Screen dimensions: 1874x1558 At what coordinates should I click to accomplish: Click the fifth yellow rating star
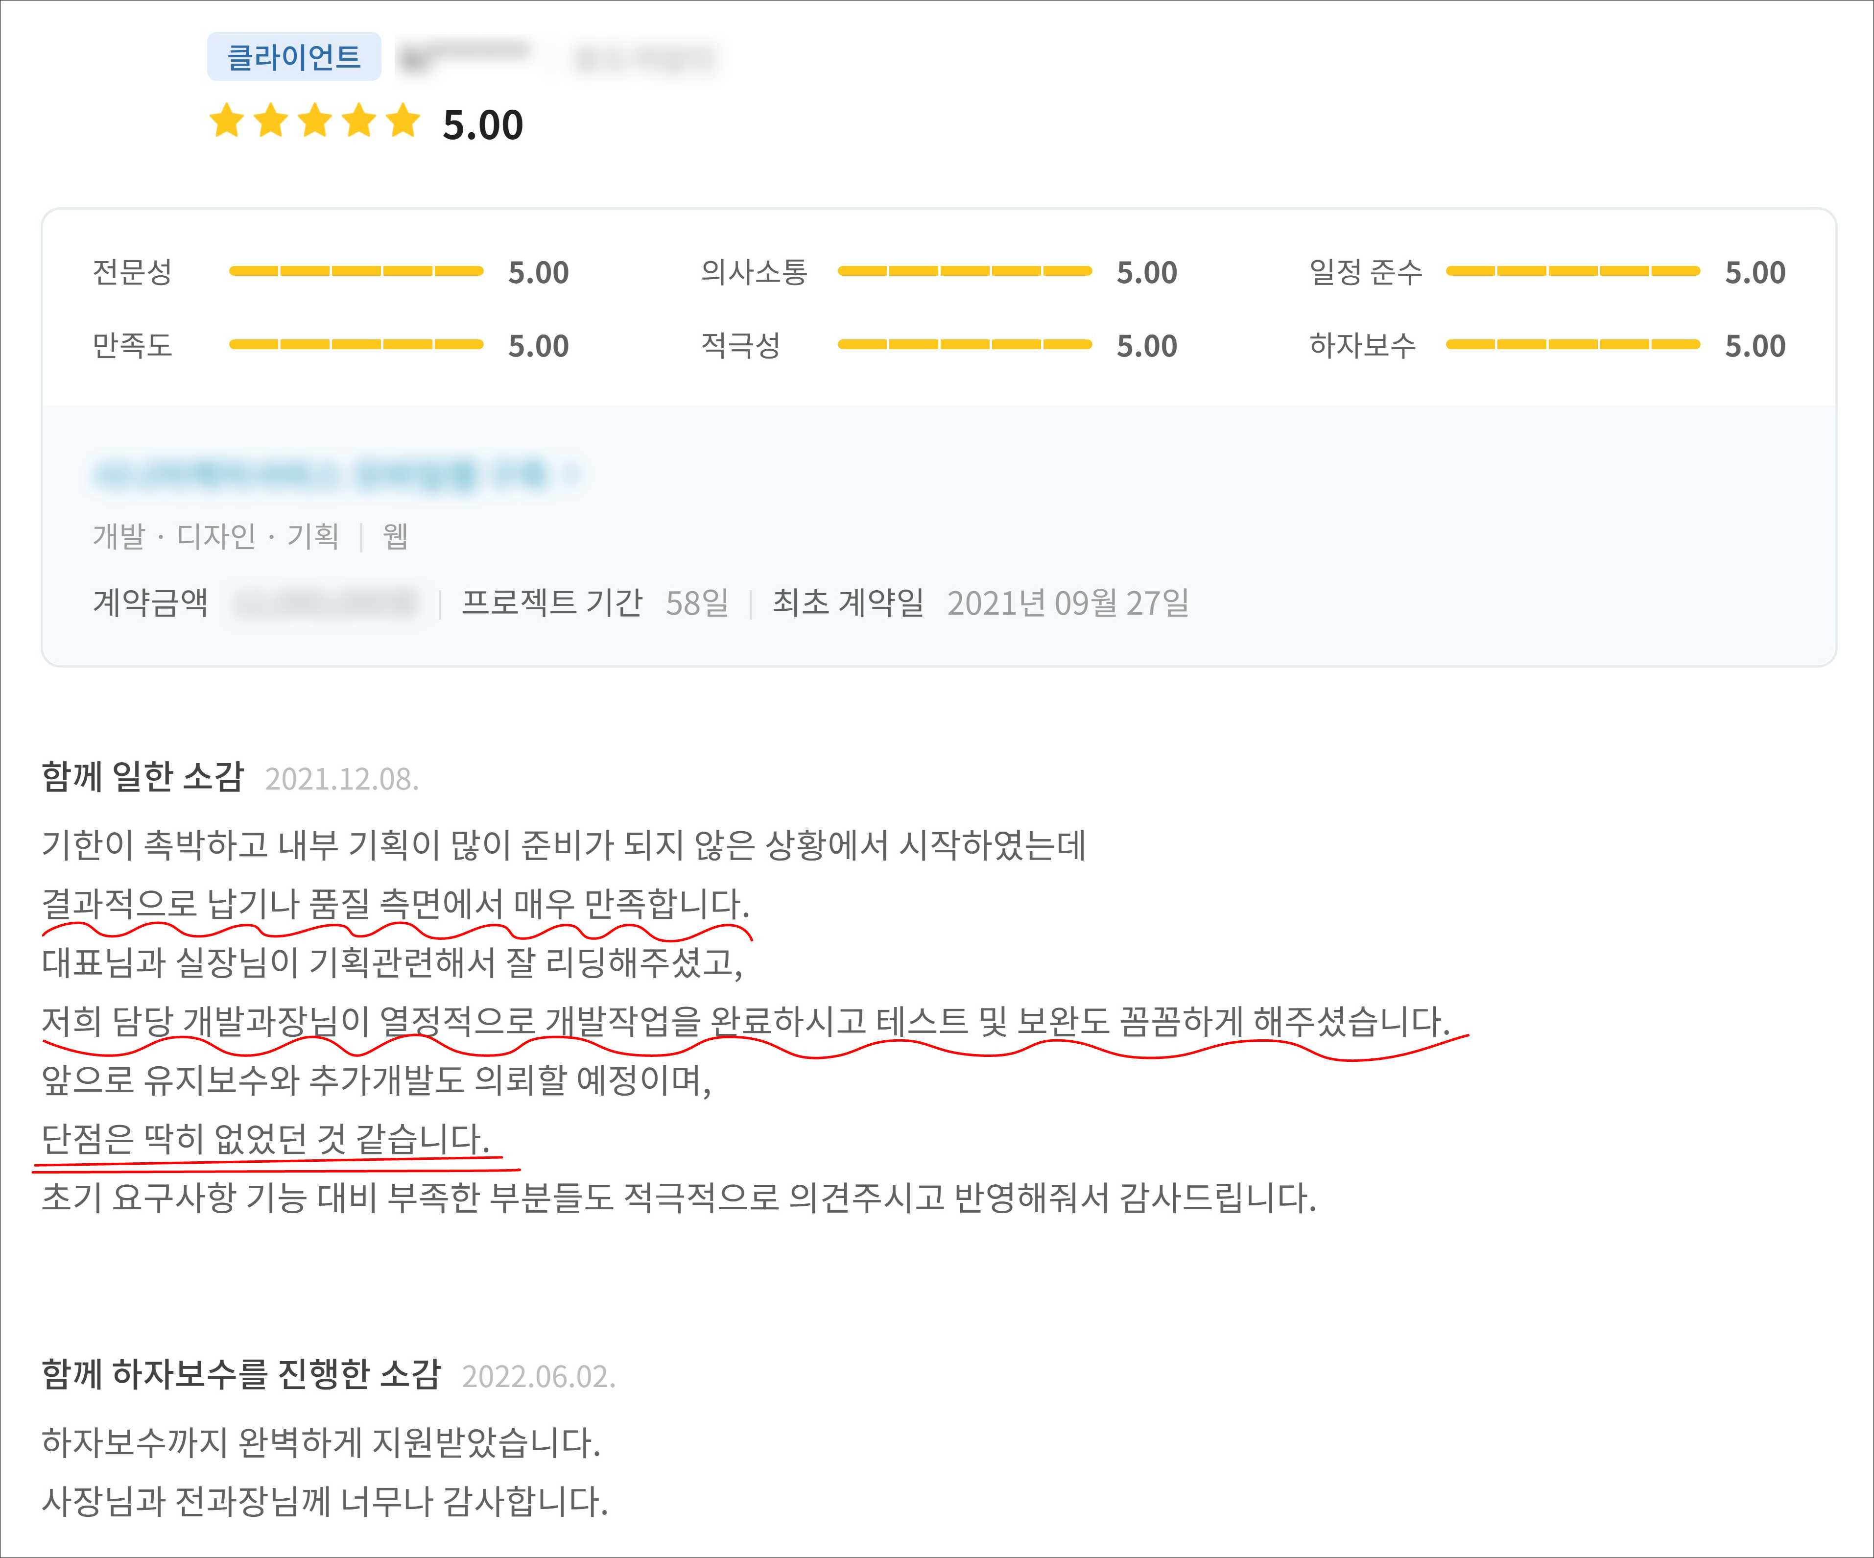pos(403,121)
